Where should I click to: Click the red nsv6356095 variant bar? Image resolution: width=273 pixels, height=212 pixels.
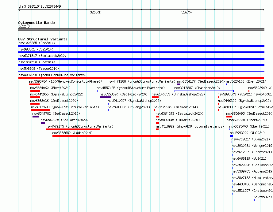[x=229, y=117]
